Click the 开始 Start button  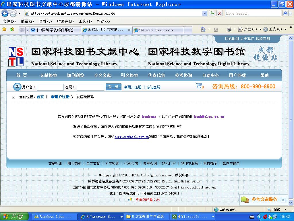[x=14, y=217]
